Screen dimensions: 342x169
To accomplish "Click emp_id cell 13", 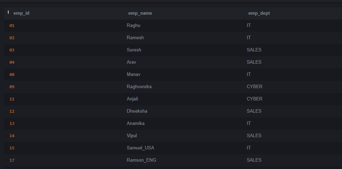I will (12, 124).
